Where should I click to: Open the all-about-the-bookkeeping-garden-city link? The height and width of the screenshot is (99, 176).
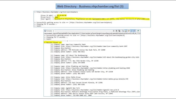(x=102, y=57)
